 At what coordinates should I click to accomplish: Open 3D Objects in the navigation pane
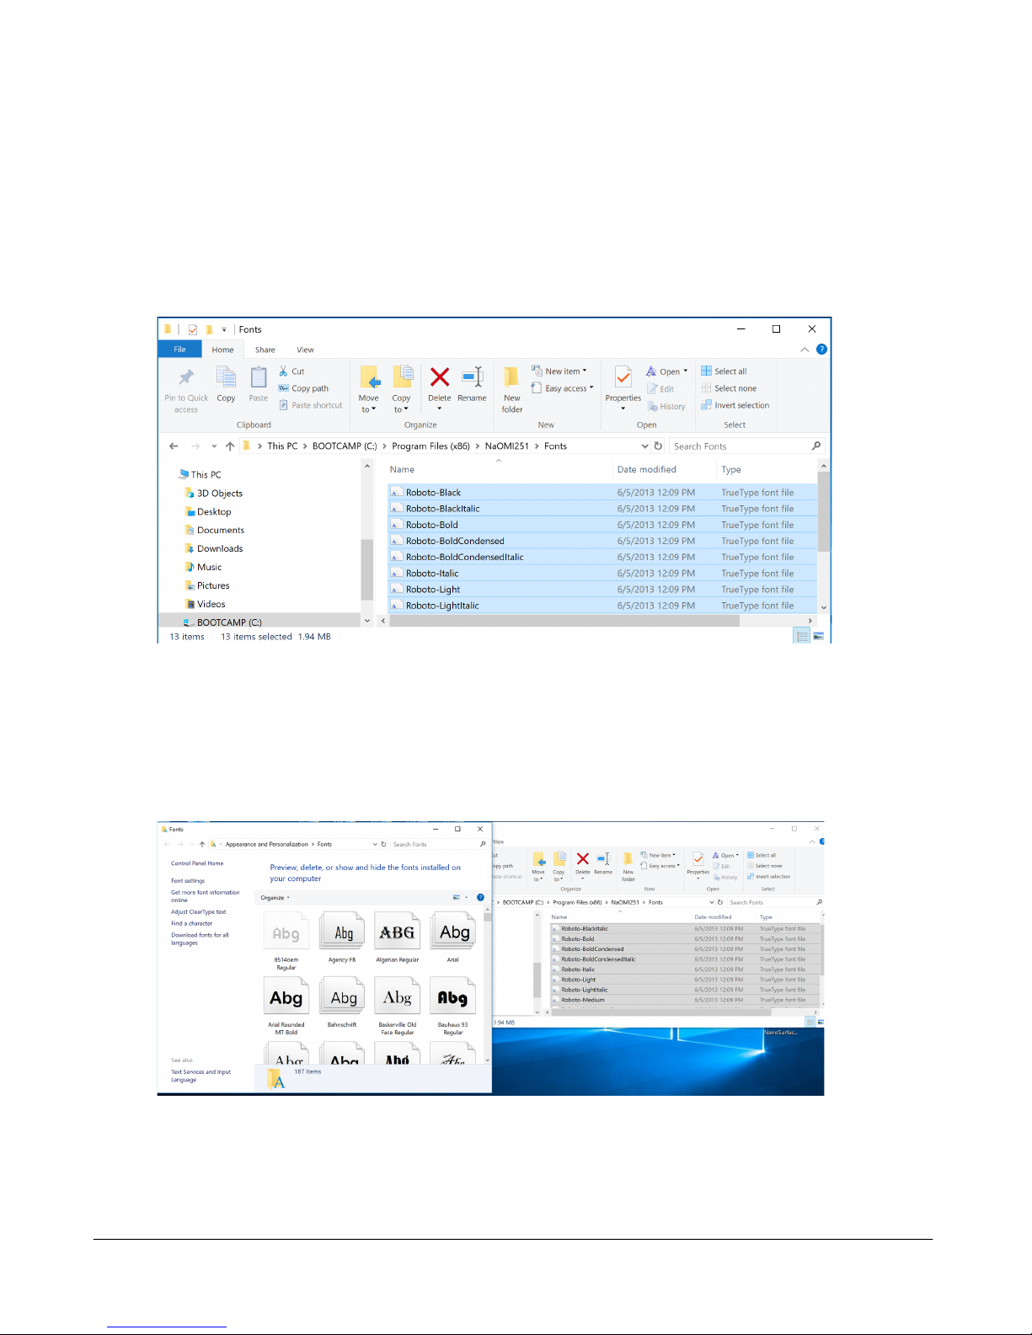point(219,494)
